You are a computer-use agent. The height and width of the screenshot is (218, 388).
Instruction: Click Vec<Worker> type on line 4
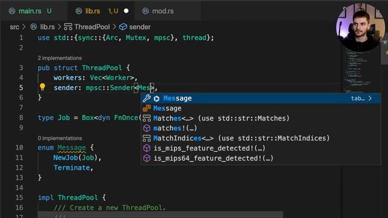click(x=112, y=78)
